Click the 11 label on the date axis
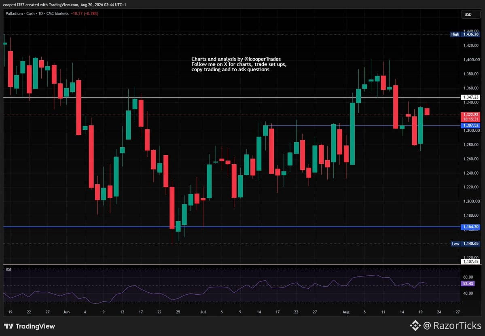Screen dimensions: 485x336 383,312
